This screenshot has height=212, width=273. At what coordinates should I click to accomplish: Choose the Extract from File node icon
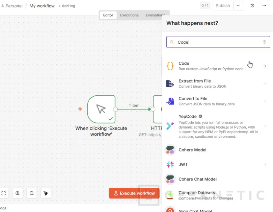click(170, 84)
